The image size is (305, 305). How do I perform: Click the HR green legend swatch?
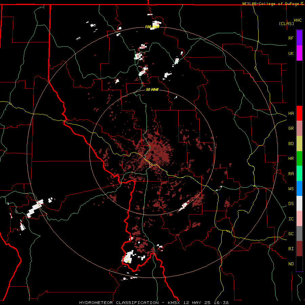[299, 158]
